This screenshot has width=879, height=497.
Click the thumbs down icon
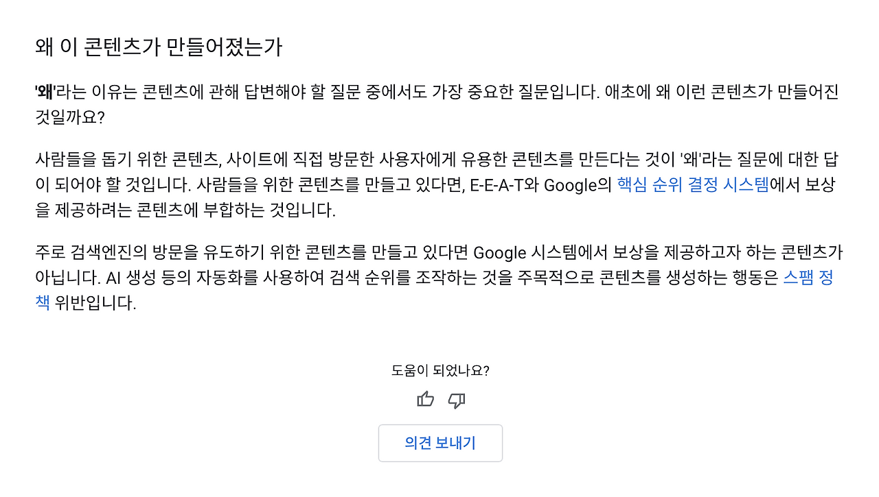456,400
